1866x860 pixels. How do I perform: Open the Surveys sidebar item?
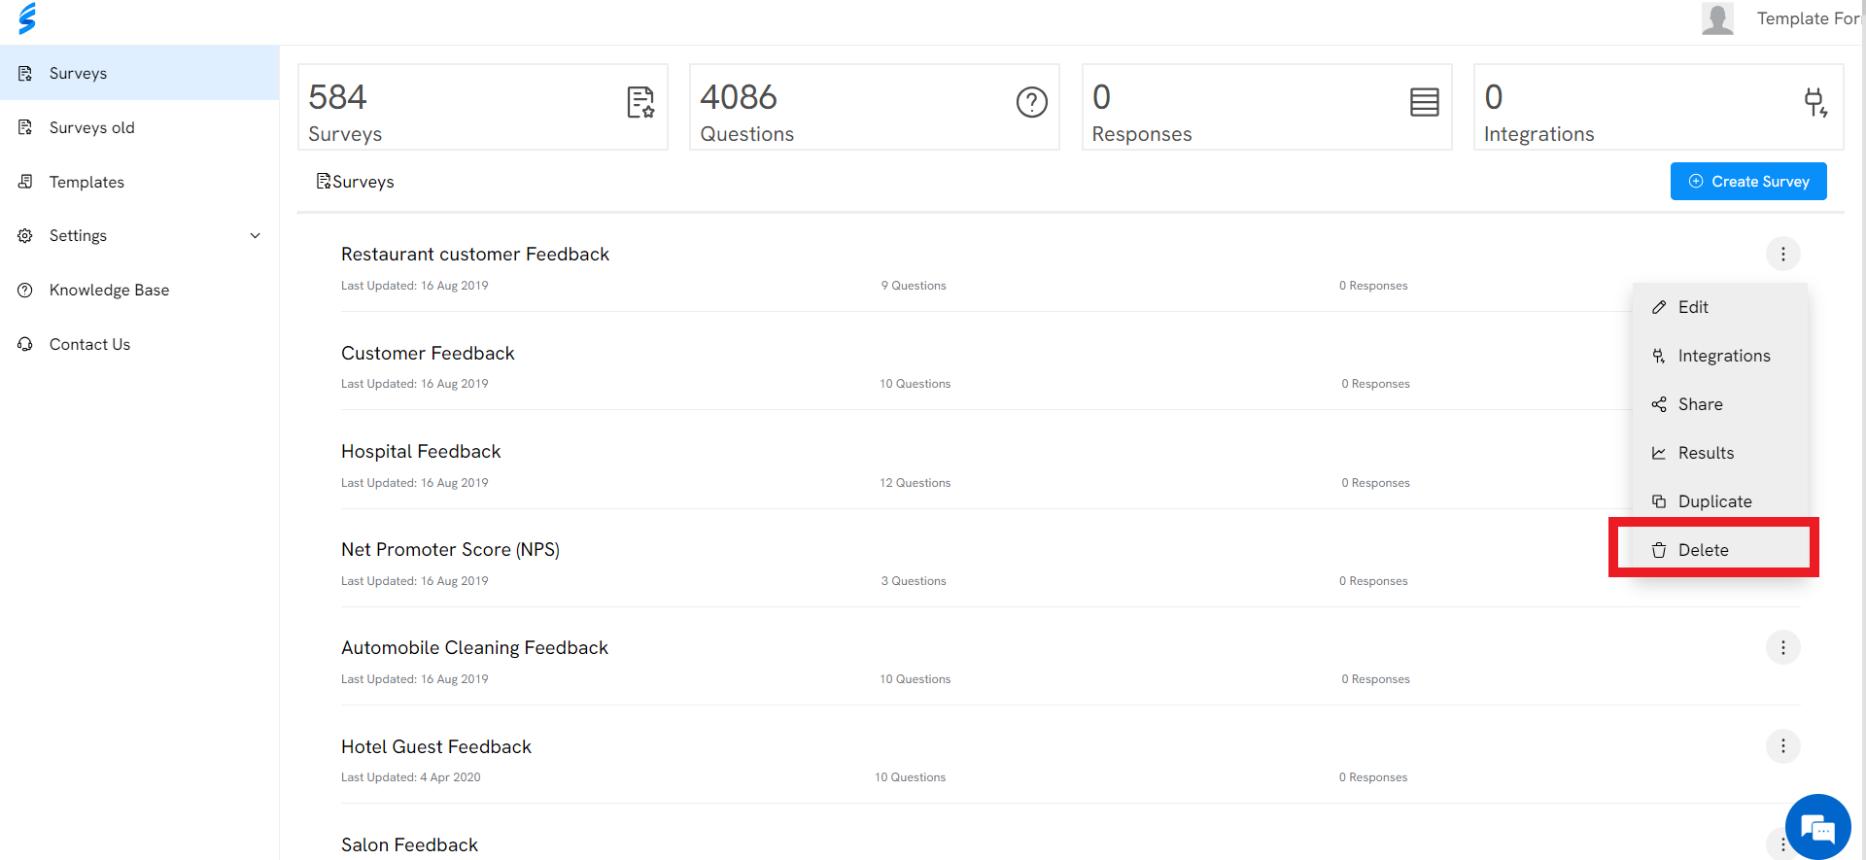coord(139,73)
